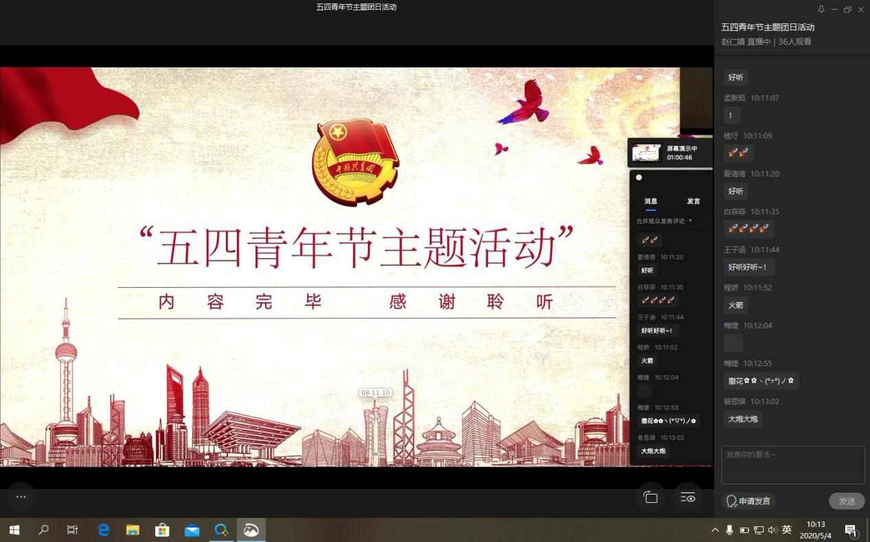This screenshot has width=870, height=542.
Task: Click the white record dot indicator
Action: (x=639, y=177)
